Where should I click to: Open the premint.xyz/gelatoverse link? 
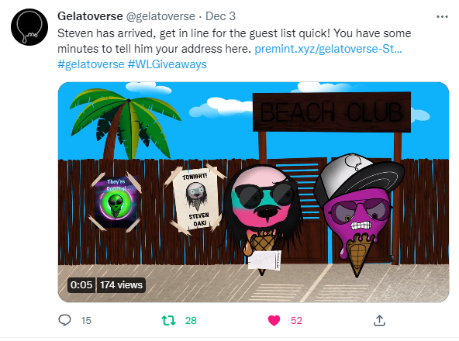tap(328, 49)
